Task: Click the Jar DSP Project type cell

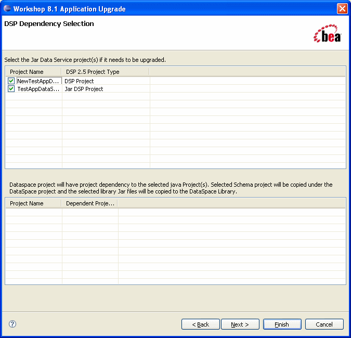Action: coord(84,89)
